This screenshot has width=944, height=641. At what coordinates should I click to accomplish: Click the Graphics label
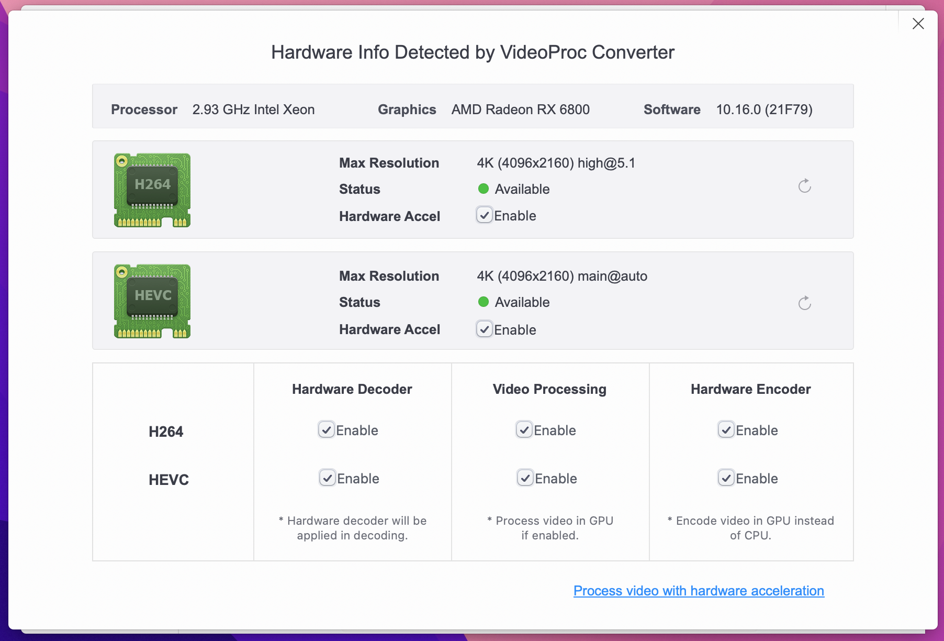[x=407, y=109]
